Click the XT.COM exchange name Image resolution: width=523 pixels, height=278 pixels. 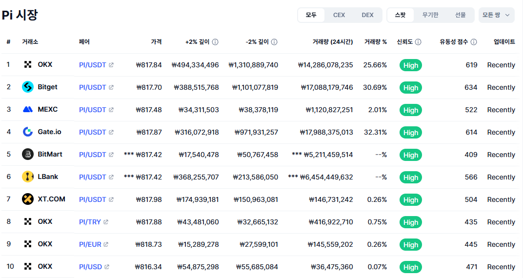pyautogui.click(x=51, y=199)
